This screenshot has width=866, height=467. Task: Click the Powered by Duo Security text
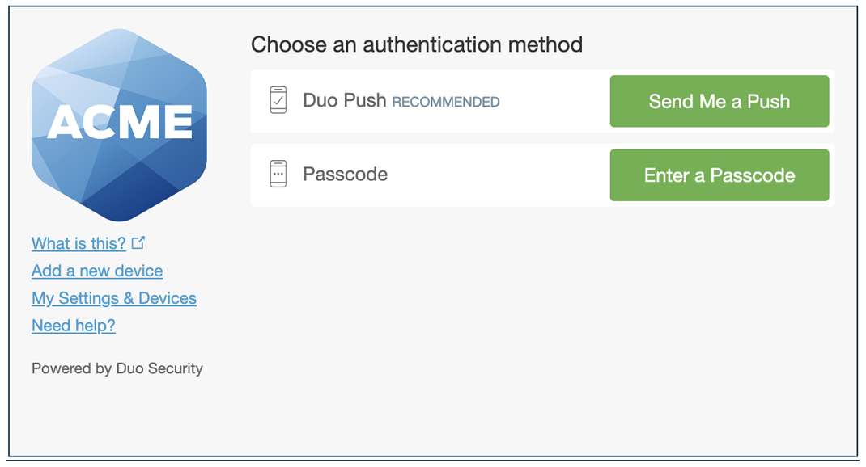point(117,368)
